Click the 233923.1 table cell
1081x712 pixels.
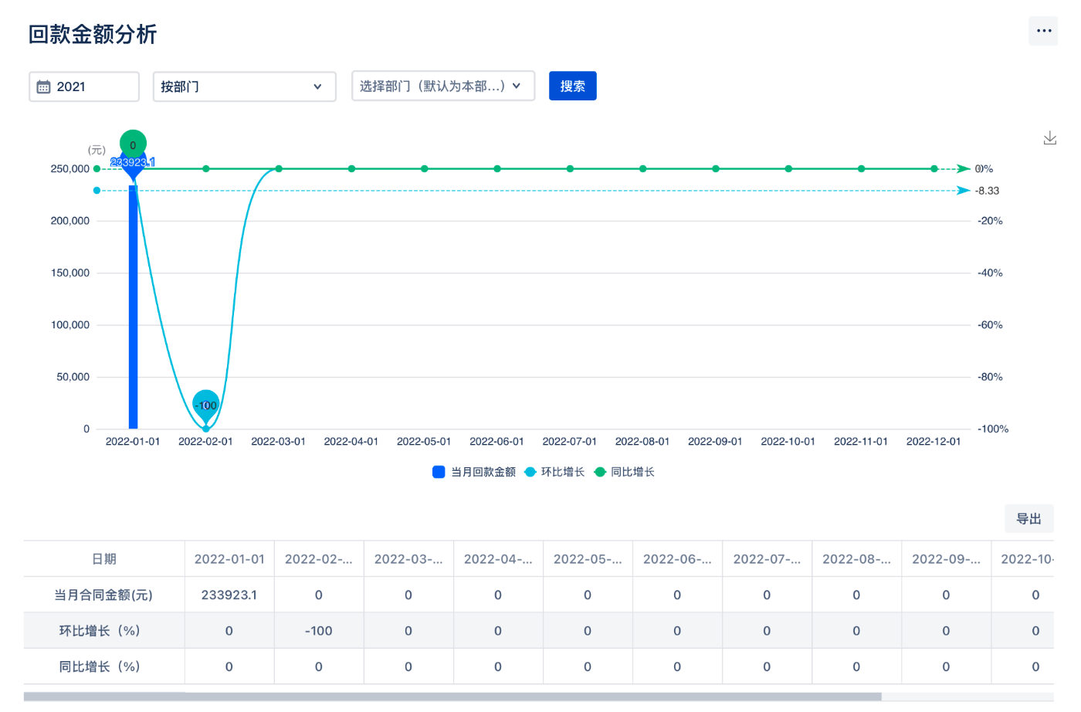pyautogui.click(x=229, y=595)
